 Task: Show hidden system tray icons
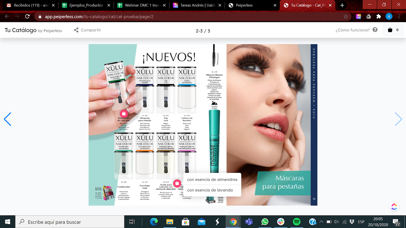tap(321, 222)
